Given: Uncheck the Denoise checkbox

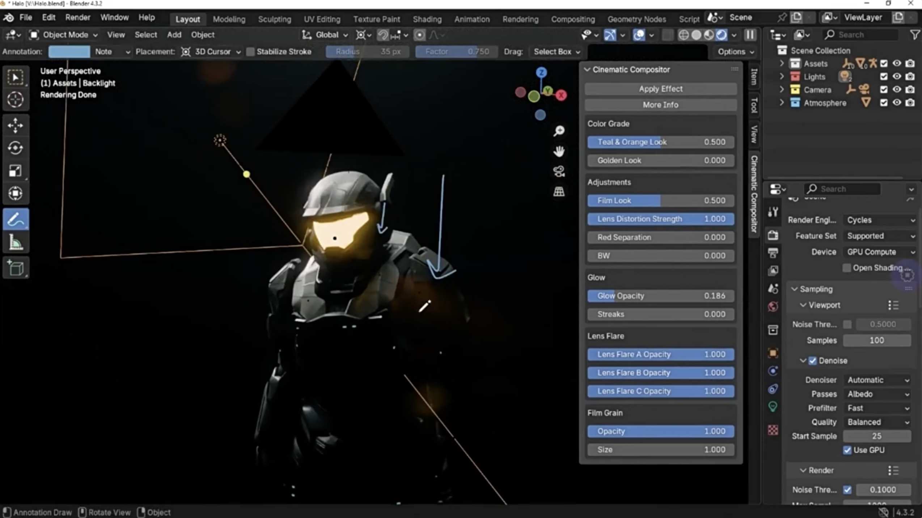Looking at the screenshot, I should [x=813, y=361].
